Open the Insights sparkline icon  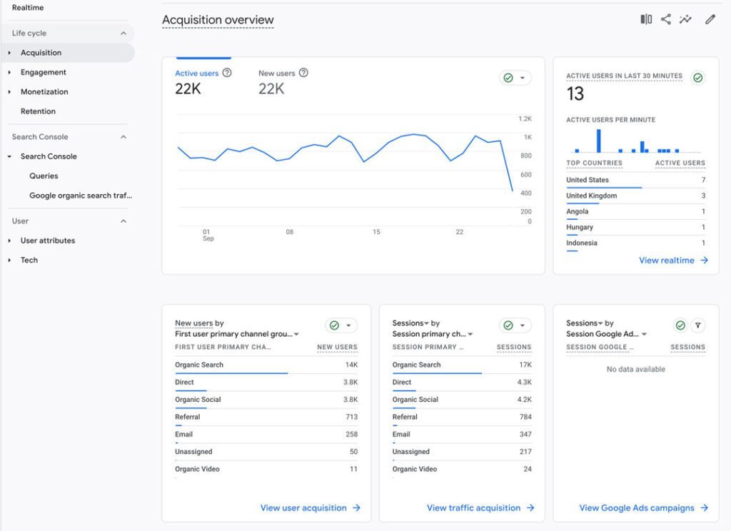[x=685, y=19]
